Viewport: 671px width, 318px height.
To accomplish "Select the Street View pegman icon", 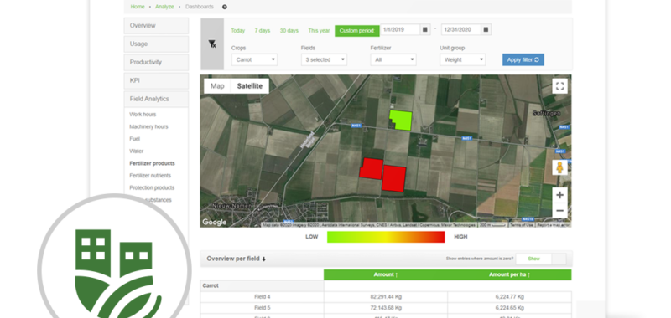I will pyautogui.click(x=559, y=167).
